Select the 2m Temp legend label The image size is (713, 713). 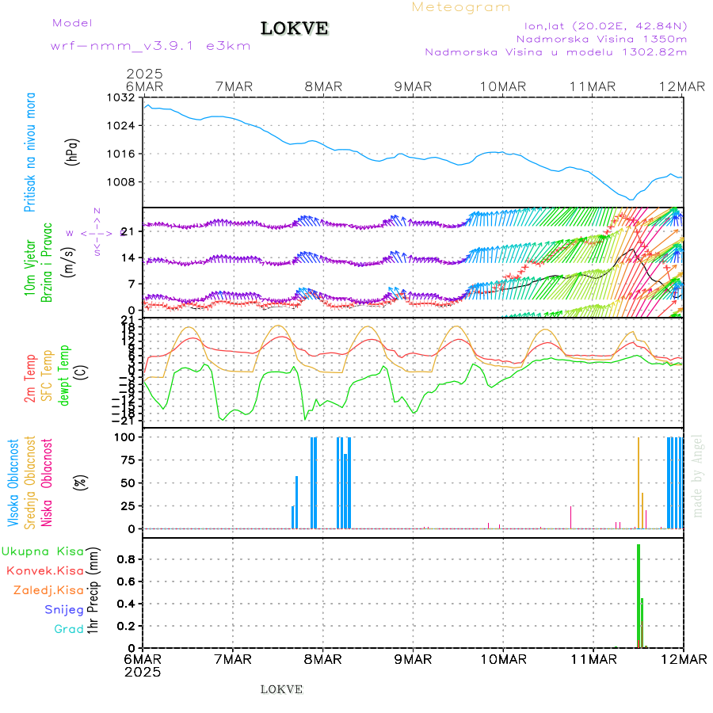[x=31, y=378]
